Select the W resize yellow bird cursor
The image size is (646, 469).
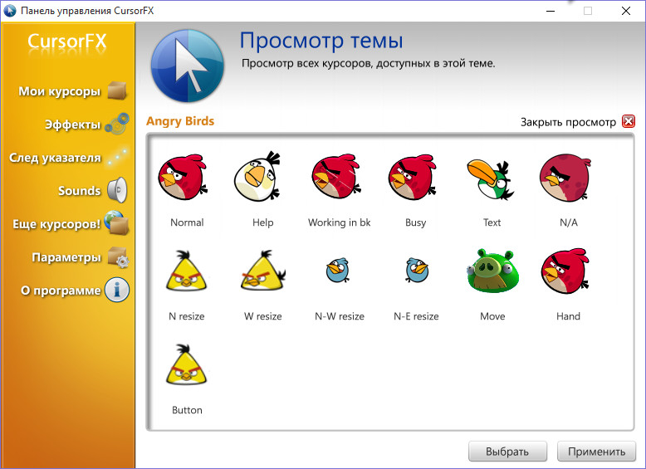click(x=262, y=272)
